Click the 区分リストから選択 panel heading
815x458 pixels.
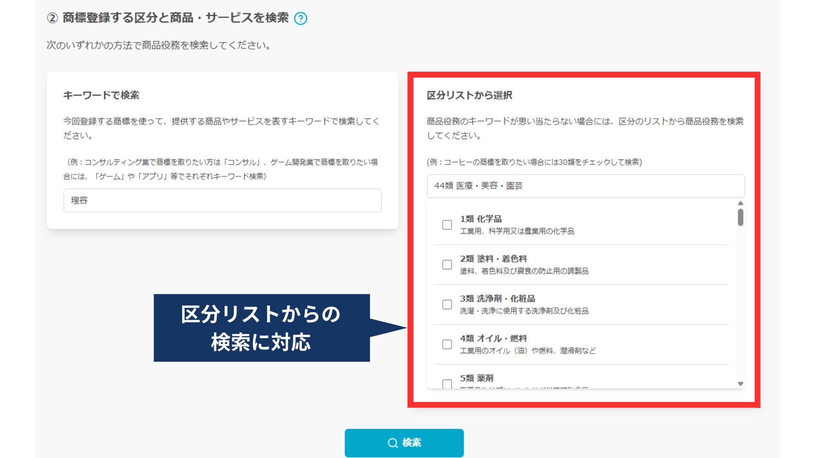469,95
